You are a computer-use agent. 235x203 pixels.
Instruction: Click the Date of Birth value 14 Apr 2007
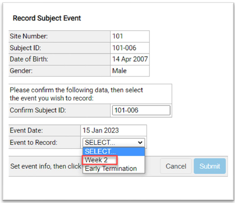pyautogui.click(x=130, y=59)
